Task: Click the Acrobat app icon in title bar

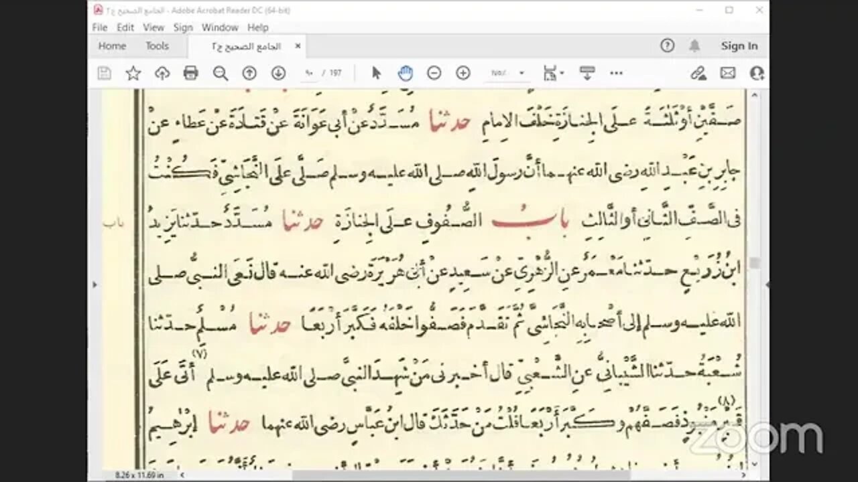Action: [x=98, y=9]
